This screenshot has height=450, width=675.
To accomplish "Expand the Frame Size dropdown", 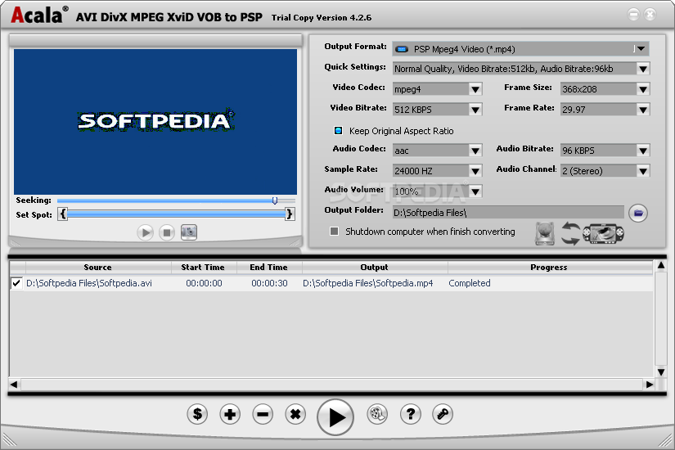I will tap(643, 89).
